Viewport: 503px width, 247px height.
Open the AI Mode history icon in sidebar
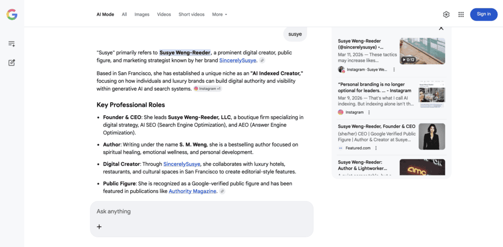pyautogui.click(x=12, y=44)
